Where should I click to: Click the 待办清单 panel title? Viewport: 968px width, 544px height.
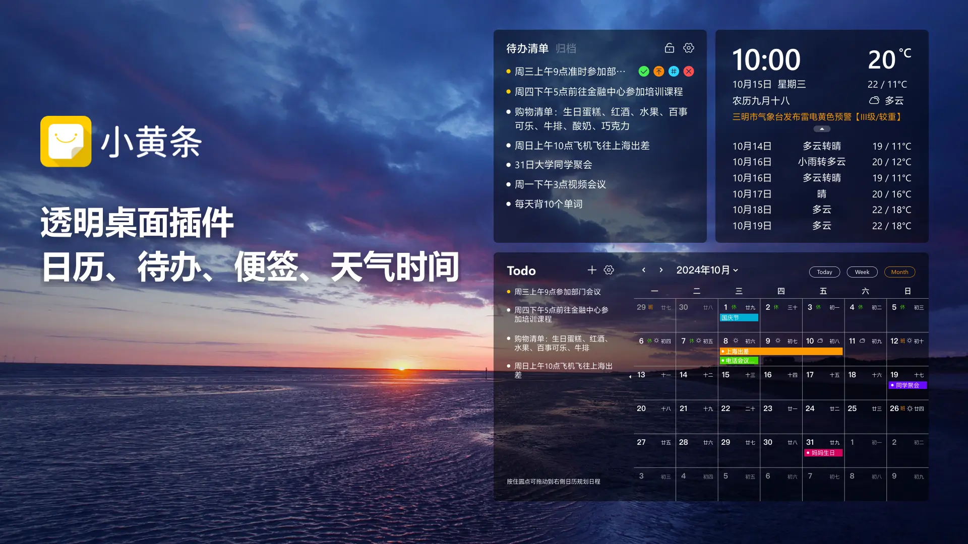527,48
